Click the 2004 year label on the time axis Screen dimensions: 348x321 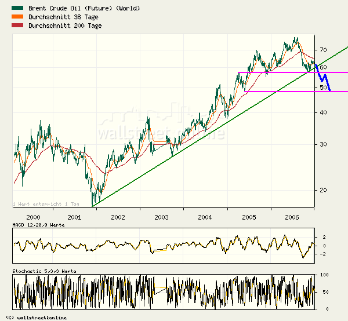[205, 217]
